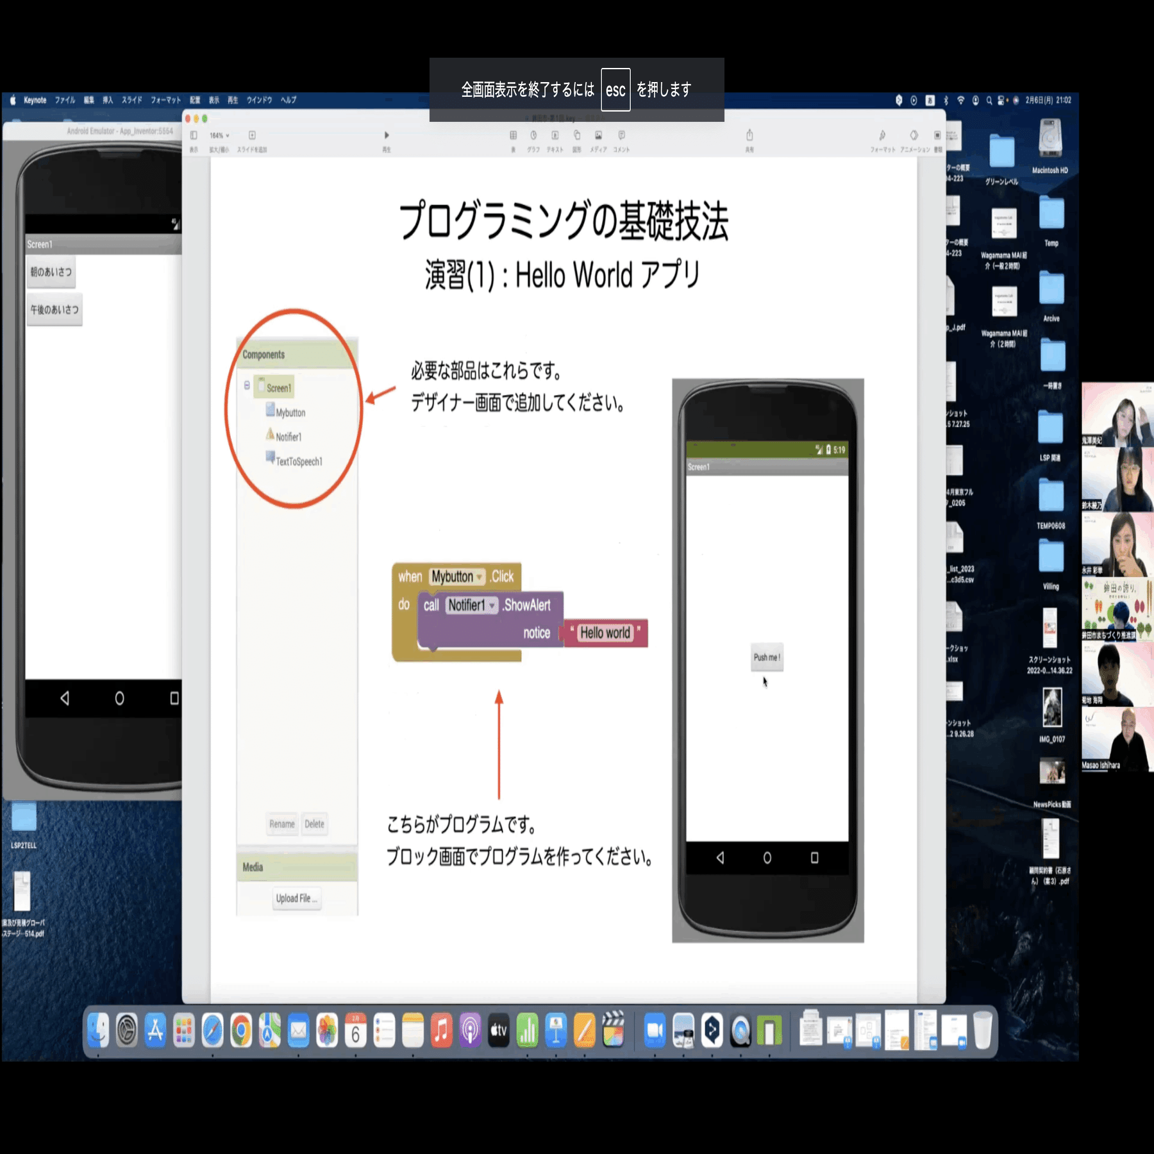Open the 共有 share icon
Viewport: 1154px width, 1154px height.
(749, 136)
